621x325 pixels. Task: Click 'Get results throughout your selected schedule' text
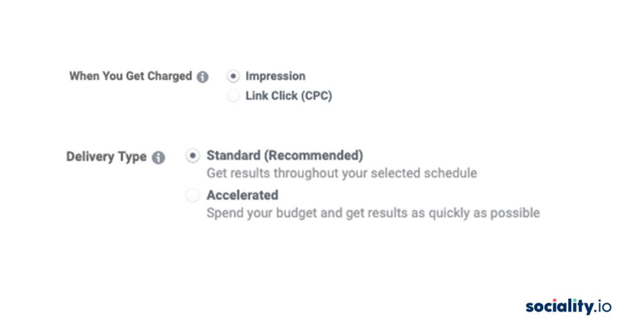342,173
